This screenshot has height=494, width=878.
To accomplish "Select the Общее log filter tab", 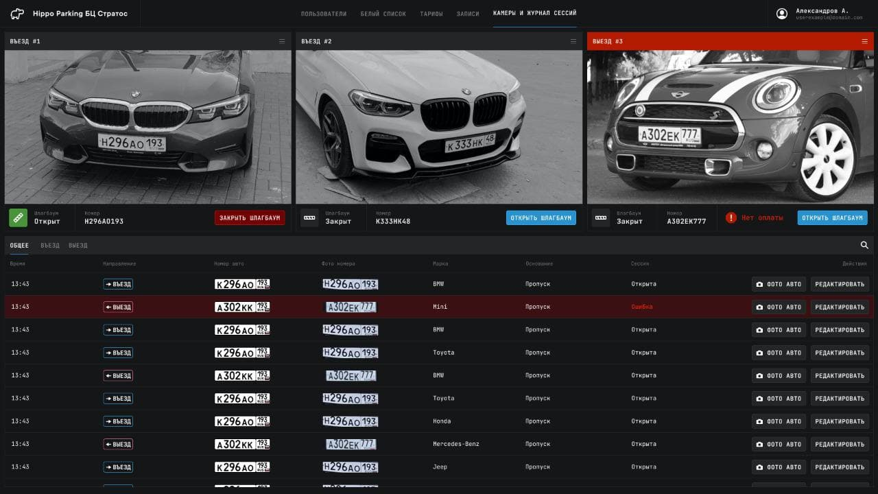I will coord(19,246).
